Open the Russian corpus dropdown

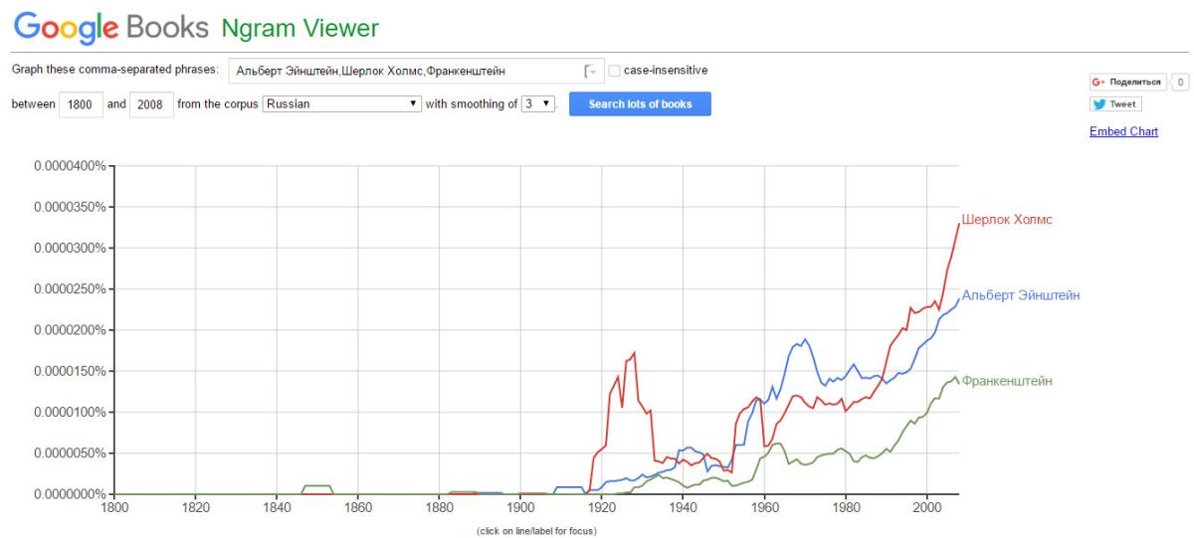point(342,103)
